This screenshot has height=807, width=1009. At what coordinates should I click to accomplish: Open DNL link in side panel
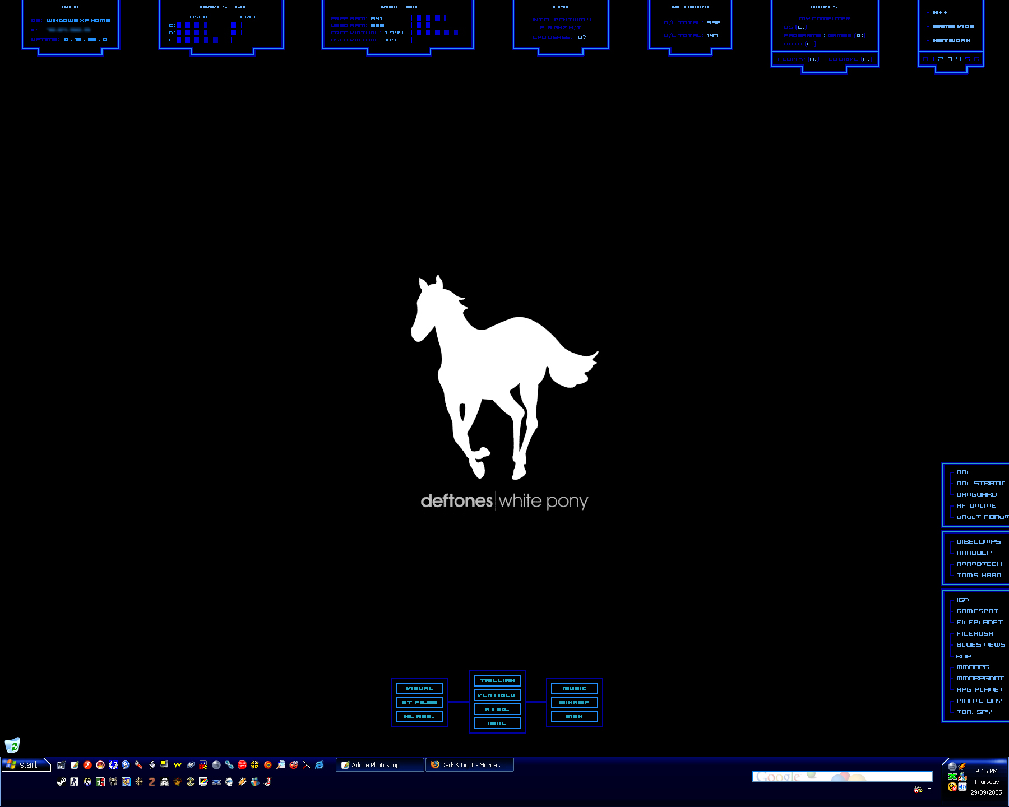click(964, 472)
